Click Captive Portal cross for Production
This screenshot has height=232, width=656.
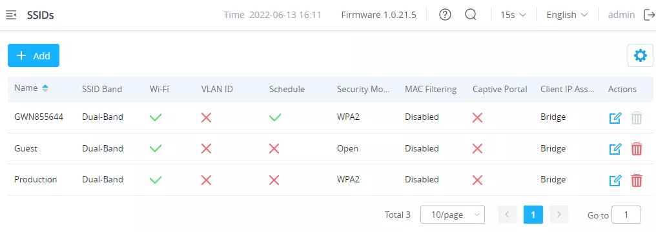(x=477, y=180)
